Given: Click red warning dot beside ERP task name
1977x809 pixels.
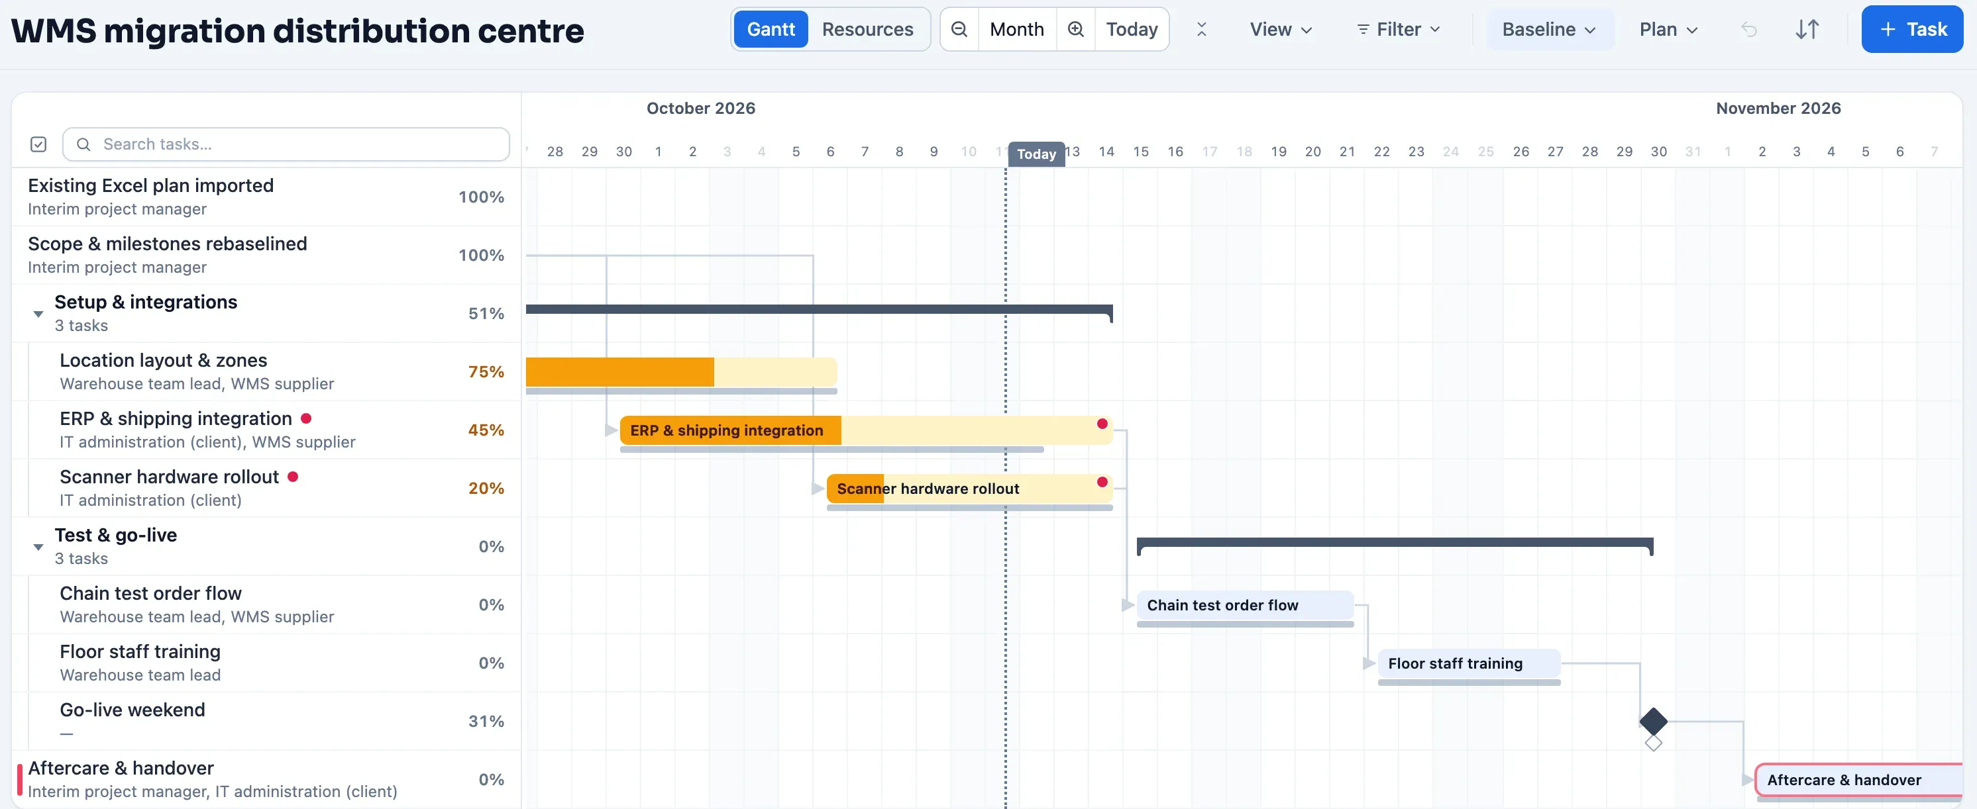Looking at the screenshot, I should 306,418.
